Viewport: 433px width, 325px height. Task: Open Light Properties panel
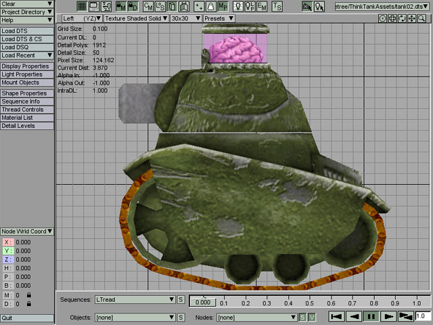tap(27, 74)
